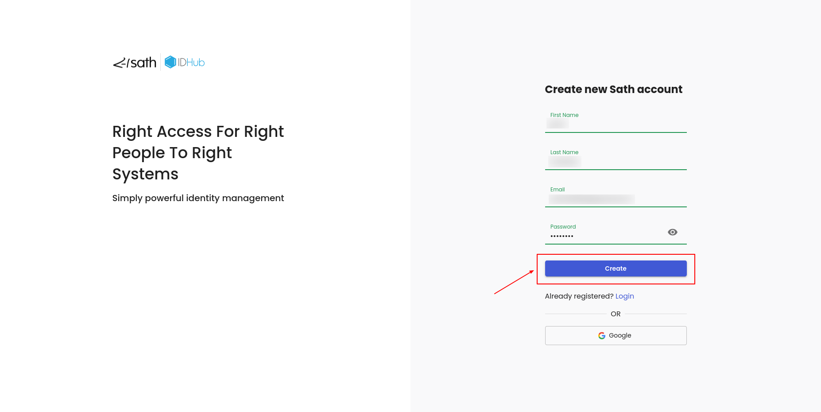Click the "Right Access For Right" headline
This screenshot has width=821, height=412.
click(198, 132)
